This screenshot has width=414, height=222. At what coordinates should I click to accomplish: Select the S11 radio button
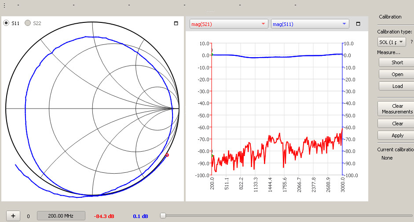[6, 23]
